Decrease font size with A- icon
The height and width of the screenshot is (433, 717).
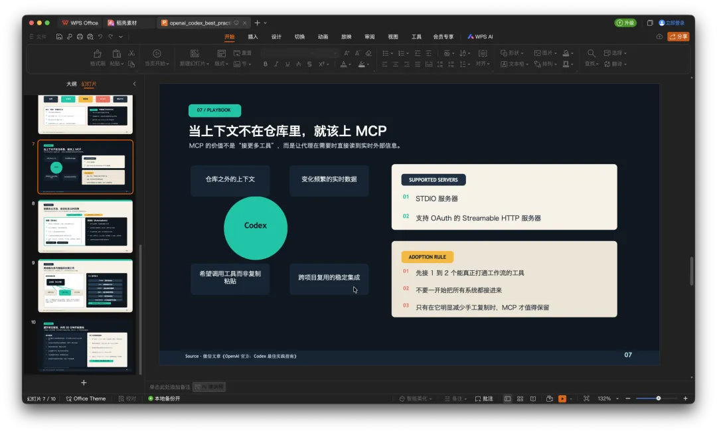pyautogui.click(x=358, y=53)
